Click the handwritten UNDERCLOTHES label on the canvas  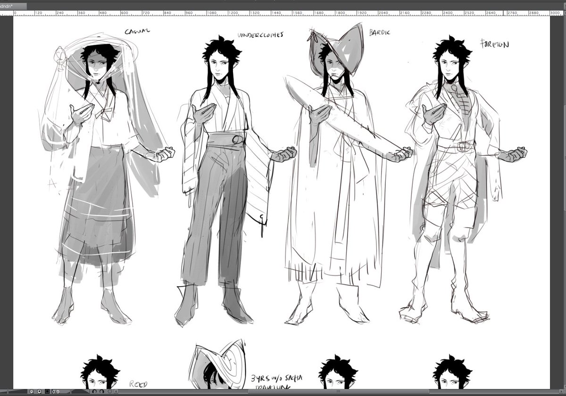[x=260, y=35]
